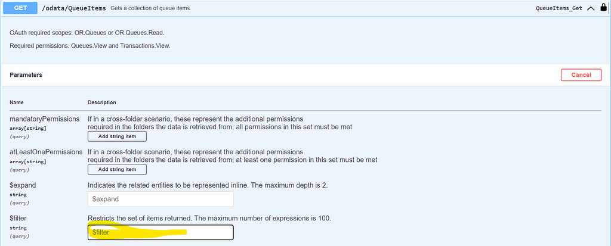Select the Parameters section heading
The height and width of the screenshot is (246, 611).
point(26,75)
